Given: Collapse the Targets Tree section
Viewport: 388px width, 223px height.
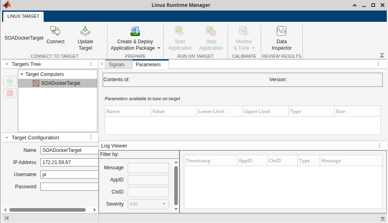Looking at the screenshot, I should (x=7, y=64).
